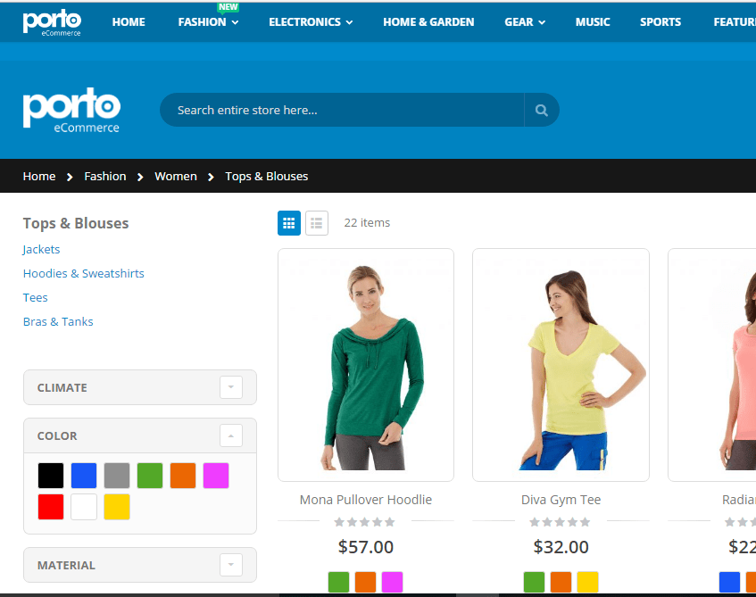Toggle the COLOR filter collapse arrow
Viewport: 756px width, 597px height.
click(x=231, y=435)
